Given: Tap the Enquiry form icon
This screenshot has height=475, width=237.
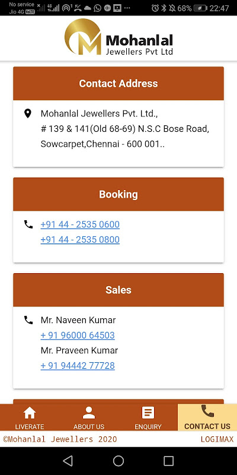Looking at the screenshot, I should [x=148, y=413].
